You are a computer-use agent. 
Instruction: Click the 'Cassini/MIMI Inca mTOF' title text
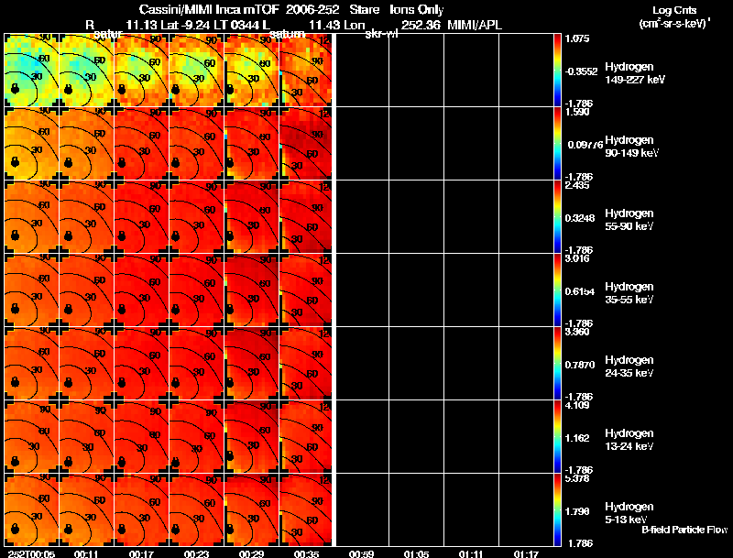coord(209,10)
